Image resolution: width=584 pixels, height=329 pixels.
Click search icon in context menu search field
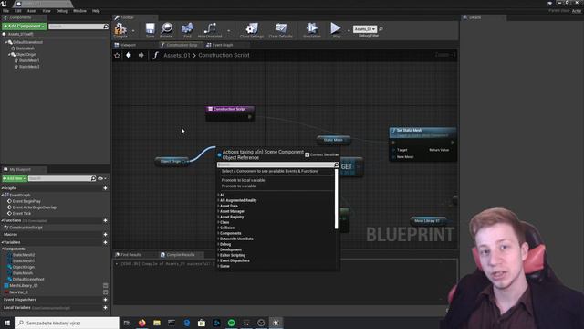click(337, 164)
